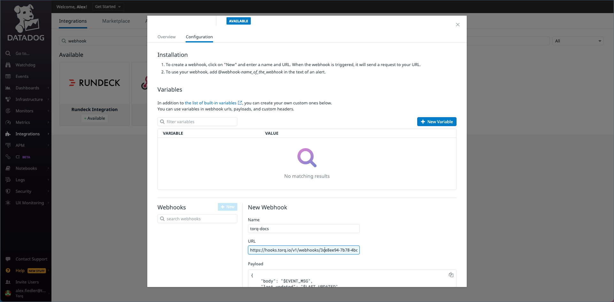Click the Payload JSON editor
Screen dimensions: 614x302
coord(352,278)
